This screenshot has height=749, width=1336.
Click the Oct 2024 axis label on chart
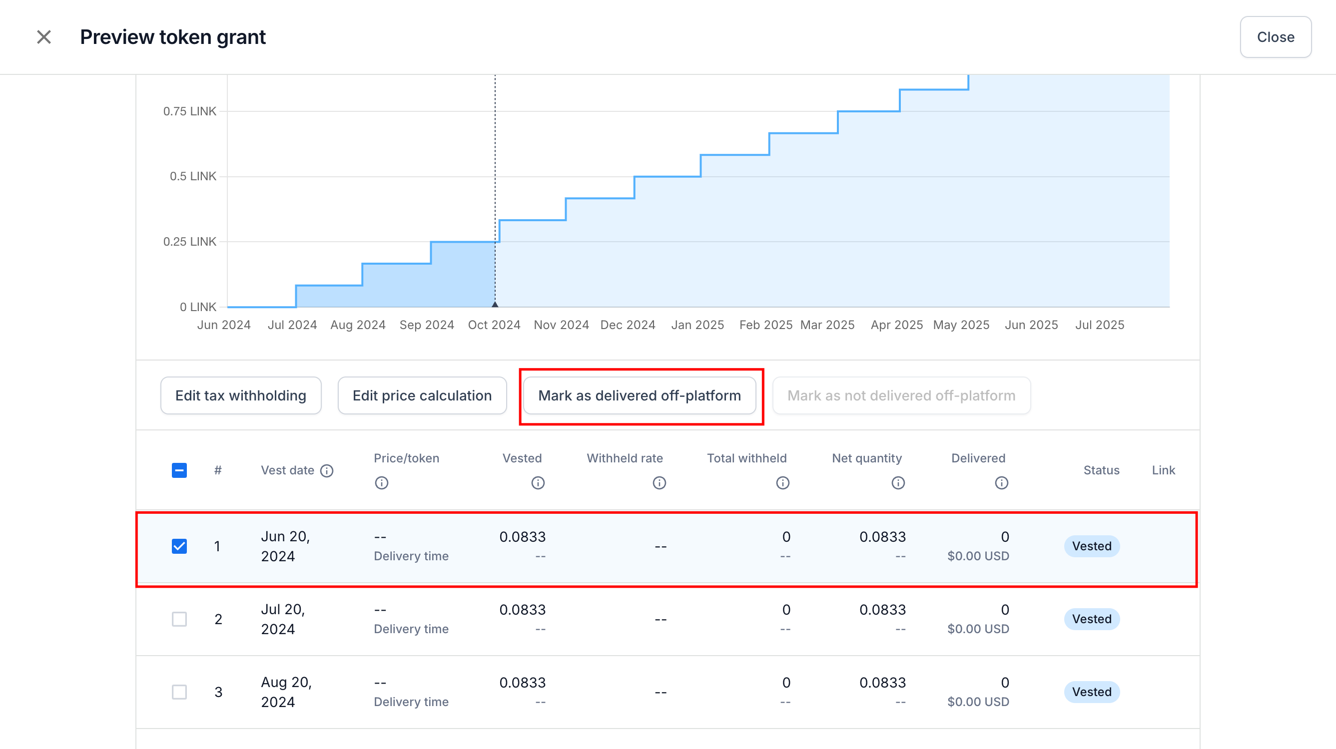click(494, 325)
